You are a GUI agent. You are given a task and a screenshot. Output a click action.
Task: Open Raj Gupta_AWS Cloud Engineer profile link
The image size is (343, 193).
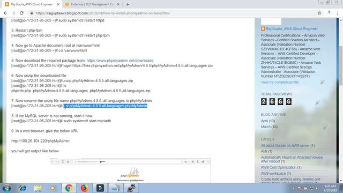292,28
